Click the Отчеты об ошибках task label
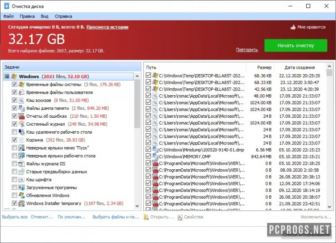The height and width of the screenshot is (243, 336). coord(47,116)
